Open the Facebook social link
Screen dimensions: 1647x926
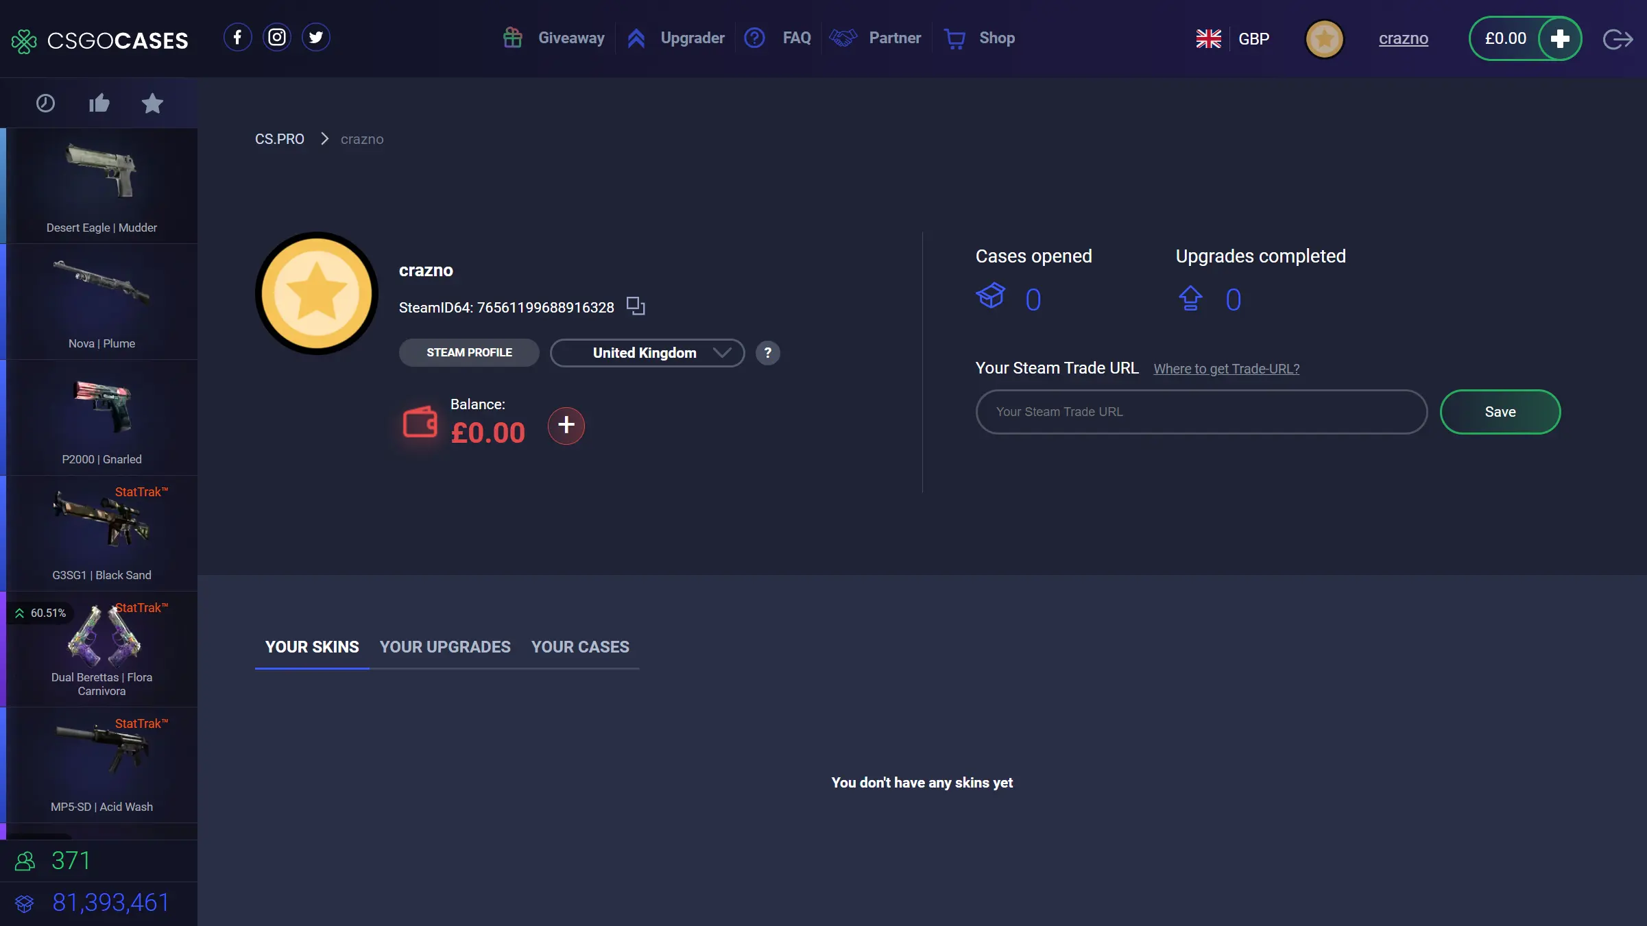point(237,37)
